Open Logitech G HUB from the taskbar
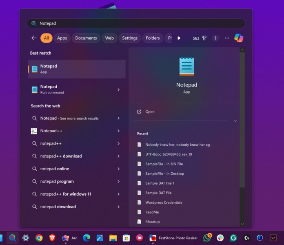Image resolution: width=284 pixels, height=245 pixels. pyautogui.click(x=247, y=238)
